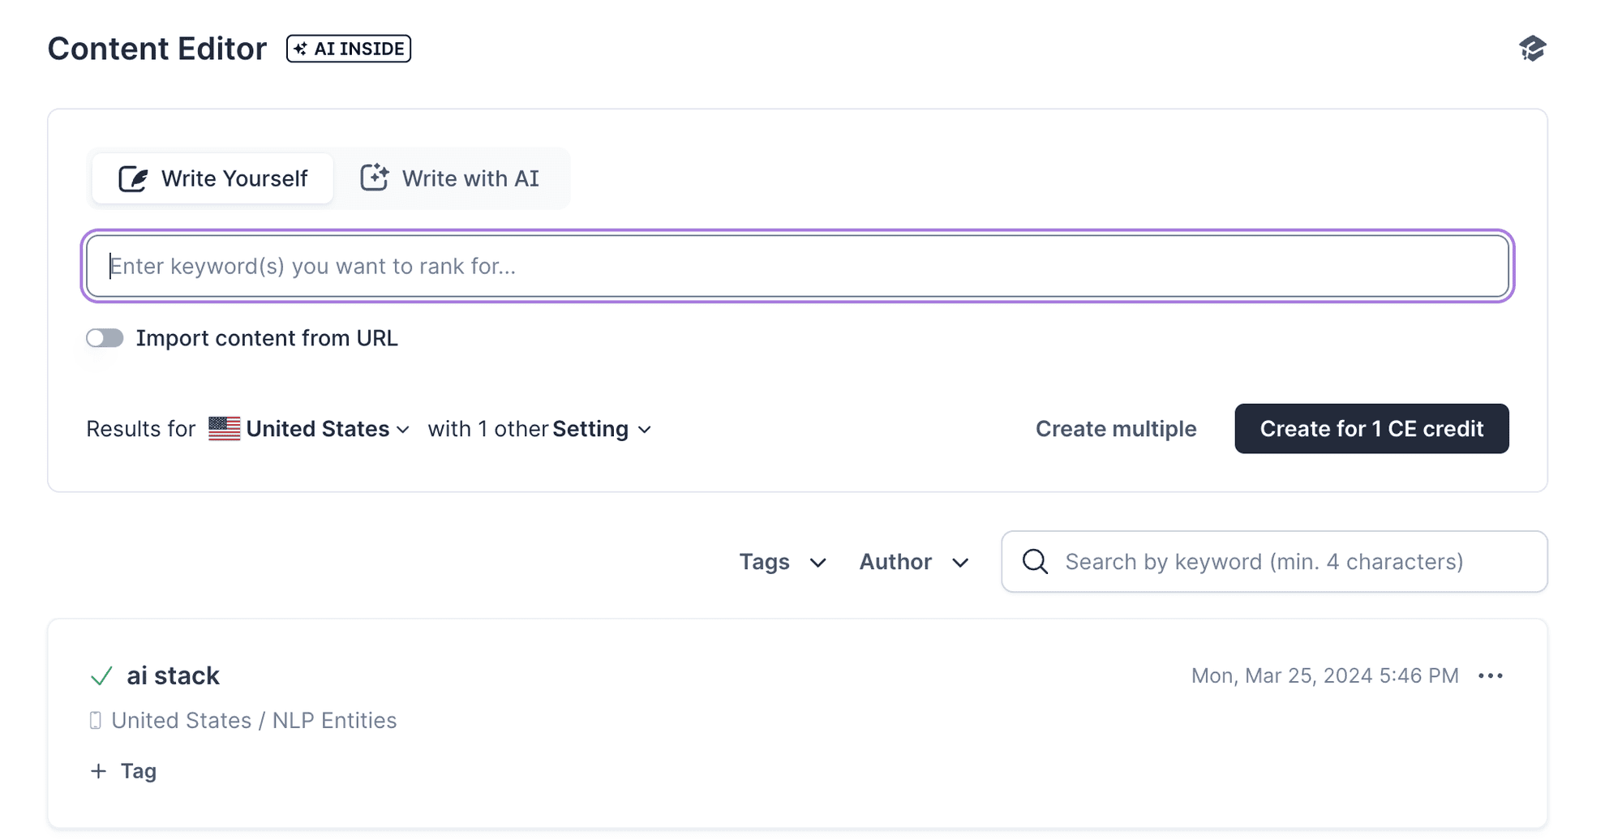Viewport: 1622px width, 840px height.
Task: Toggle Import content from URL switch
Action: coord(105,338)
